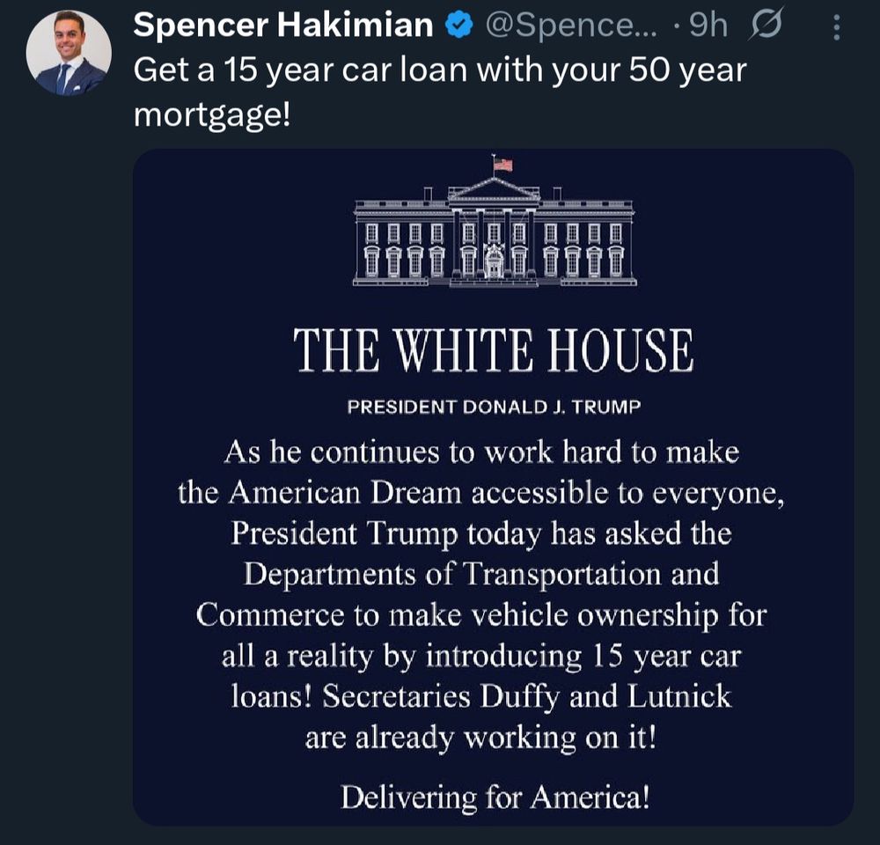Click the "THE WHITE HOUSE" heading
The image size is (880, 845).
pyautogui.click(x=493, y=351)
